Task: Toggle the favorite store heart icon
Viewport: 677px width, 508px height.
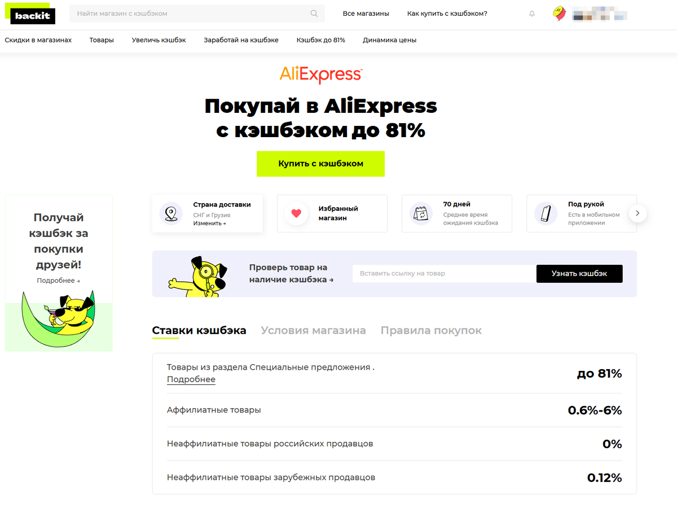Action: [x=296, y=213]
